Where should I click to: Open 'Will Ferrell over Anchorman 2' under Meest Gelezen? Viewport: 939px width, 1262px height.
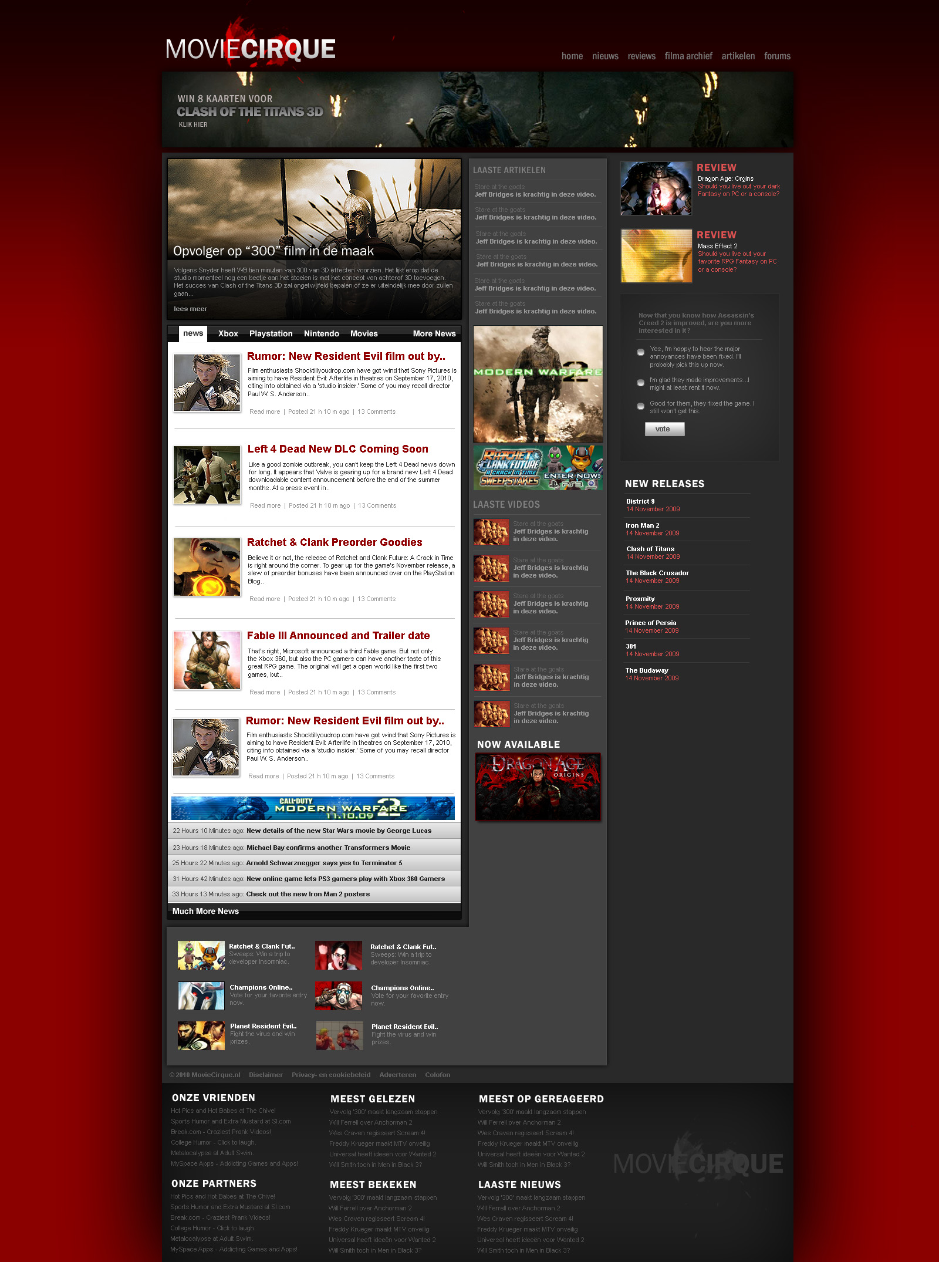coord(371,1122)
